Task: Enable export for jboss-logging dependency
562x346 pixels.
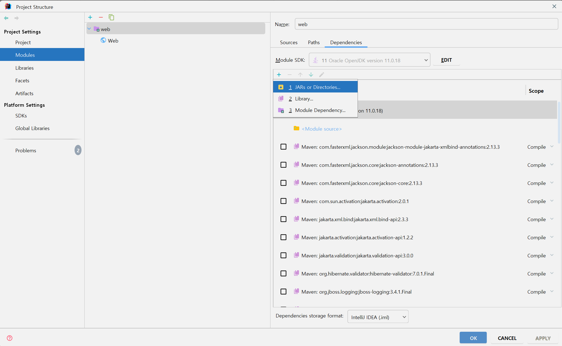Action: (283, 292)
